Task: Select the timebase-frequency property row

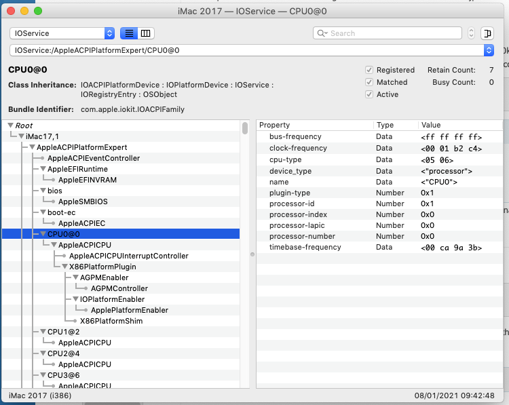Action: (x=379, y=248)
